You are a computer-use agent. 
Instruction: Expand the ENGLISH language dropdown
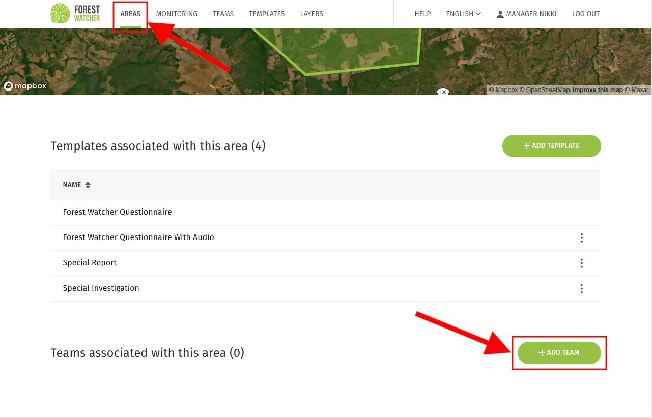(x=463, y=14)
